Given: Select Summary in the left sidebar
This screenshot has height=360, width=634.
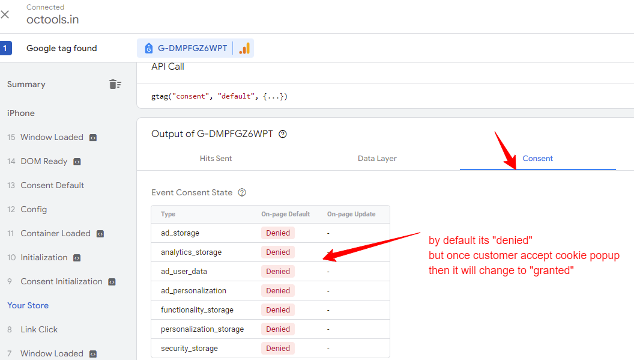Looking at the screenshot, I should pos(26,84).
